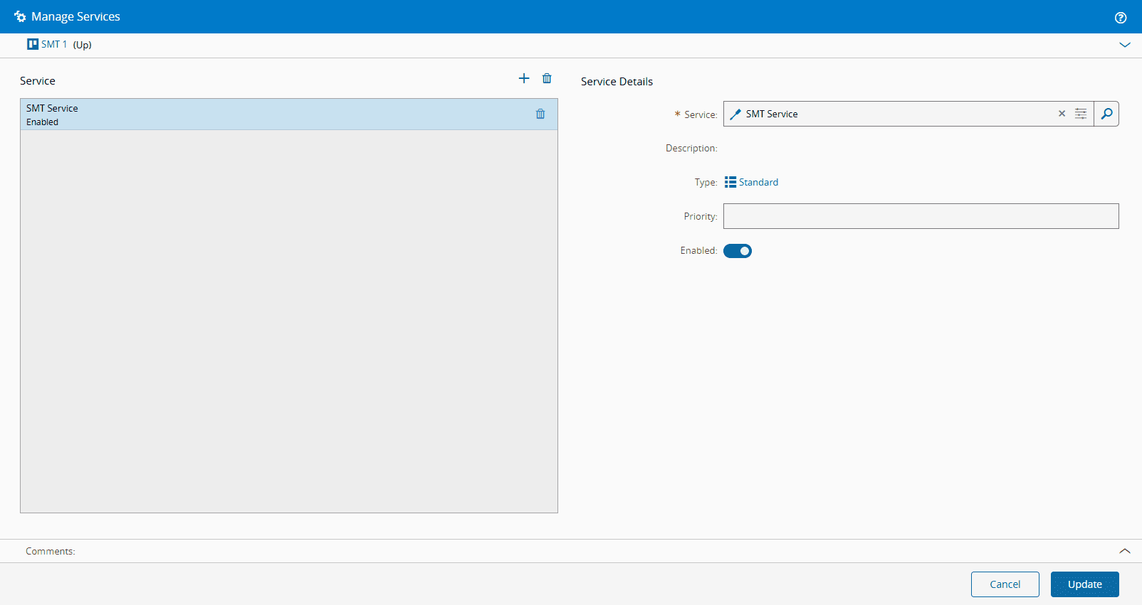Image resolution: width=1142 pixels, height=605 pixels.
Task: Click the wrench icon in Service field
Action: coord(735,114)
